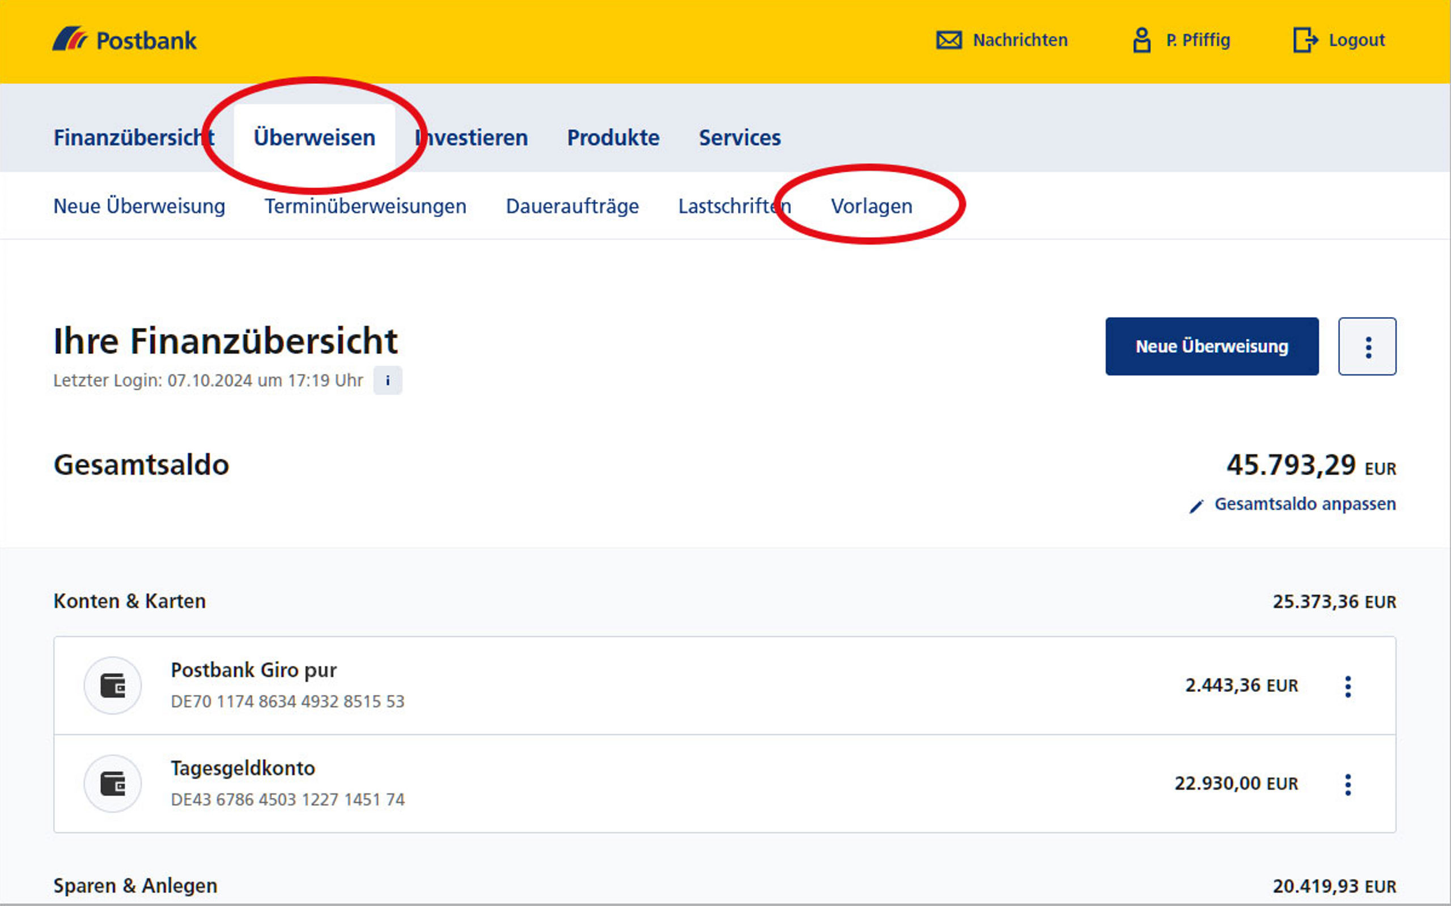Open the Postbank Giro pur account name
Screen dimensions: 1451x906
pos(253,670)
